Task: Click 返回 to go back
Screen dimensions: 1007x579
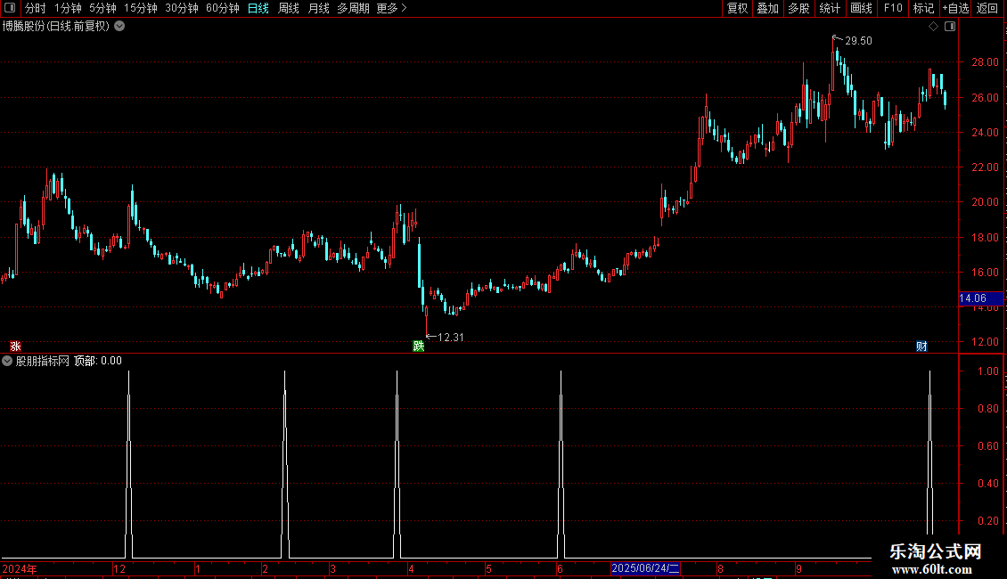Action: [987, 8]
